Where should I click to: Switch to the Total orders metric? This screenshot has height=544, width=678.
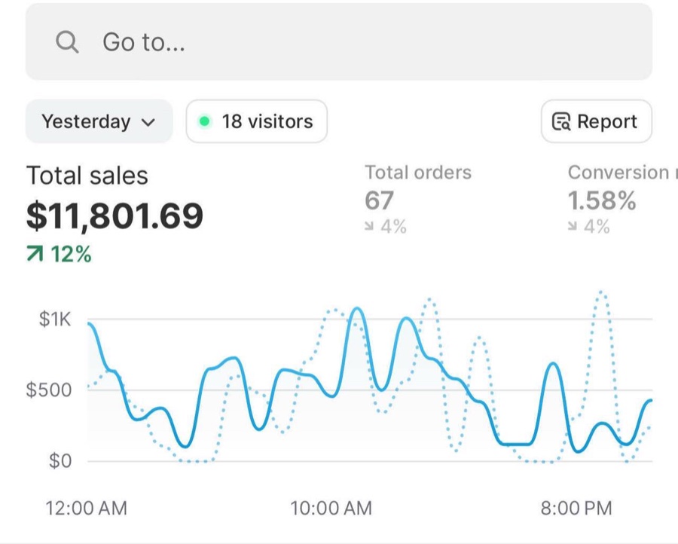point(418,173)
